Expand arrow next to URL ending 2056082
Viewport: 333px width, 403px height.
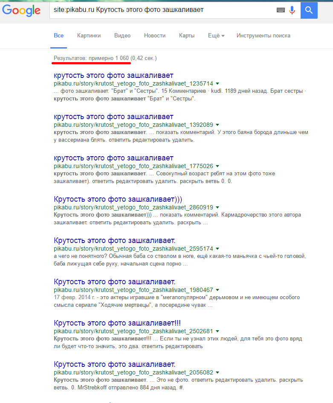pos(217,373)
